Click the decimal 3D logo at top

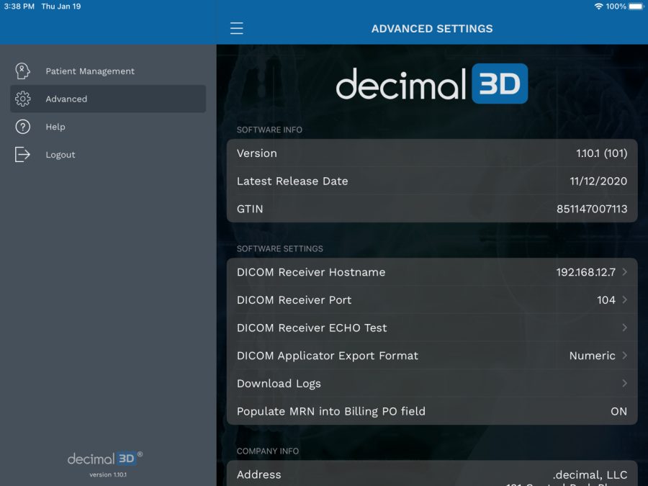pos(431,84)
